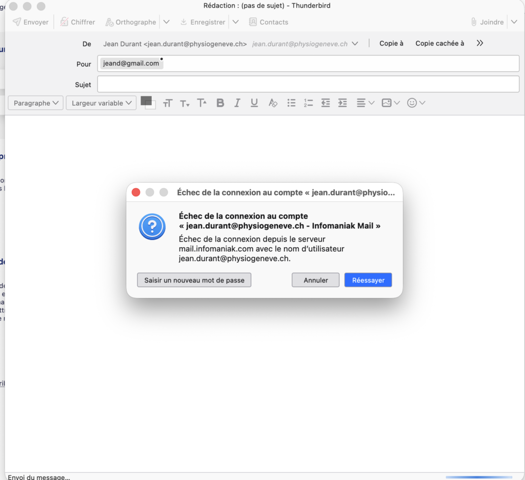The image size is (525, 480).
Task: Click Joindre to attach a file
Action: (487, 22)
